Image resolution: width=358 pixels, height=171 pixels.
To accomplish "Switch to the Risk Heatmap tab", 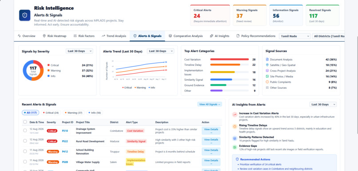I will [55, 36].
